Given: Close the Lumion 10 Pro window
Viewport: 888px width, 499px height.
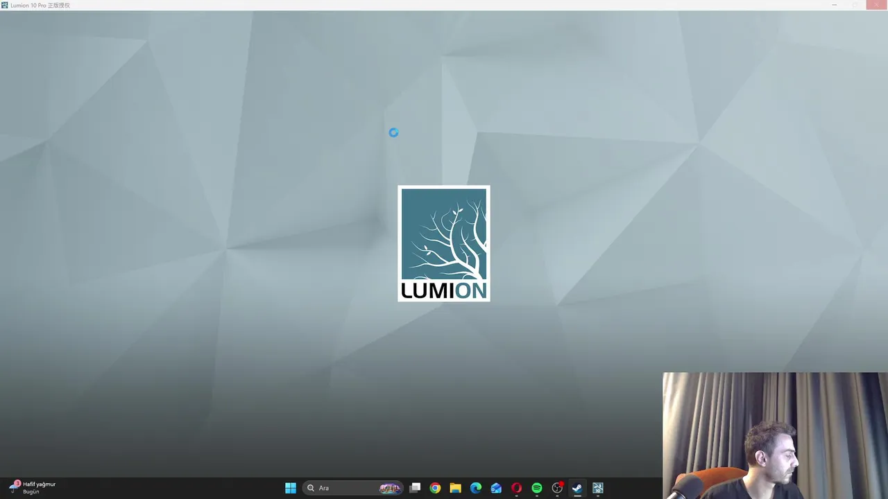Looking at the screenshot, I should point(876,5).
